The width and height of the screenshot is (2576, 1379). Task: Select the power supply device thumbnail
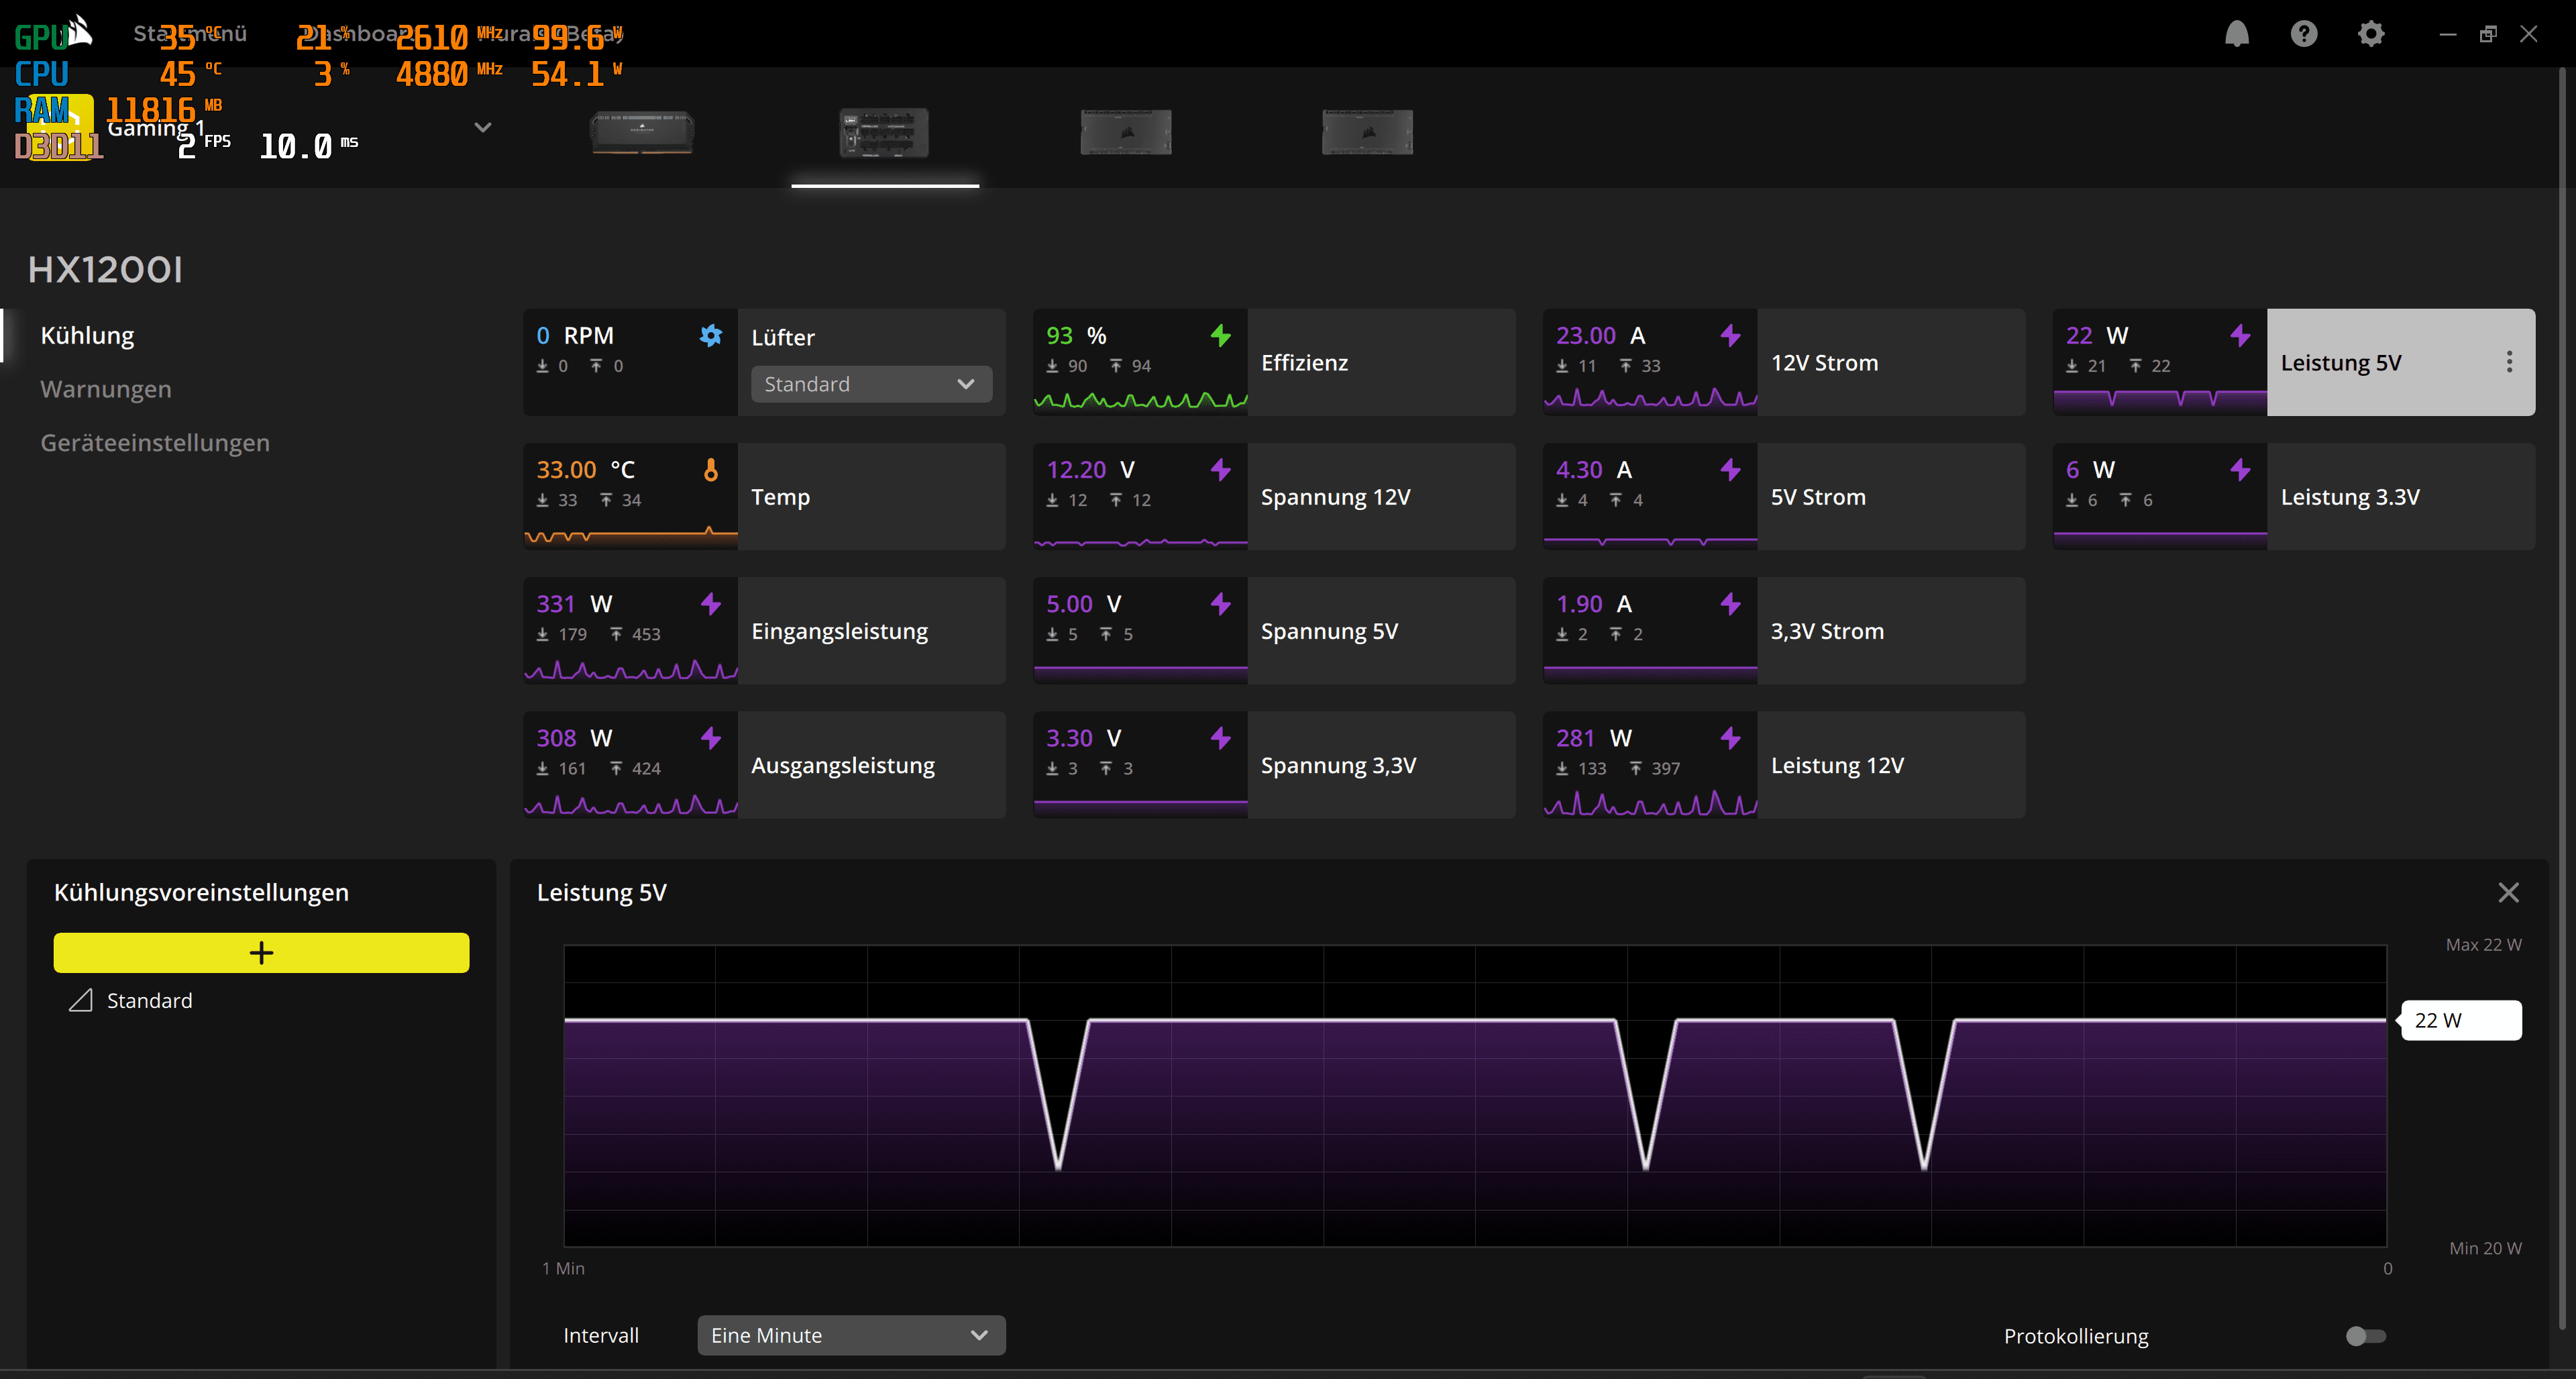(x=884, y=132)
